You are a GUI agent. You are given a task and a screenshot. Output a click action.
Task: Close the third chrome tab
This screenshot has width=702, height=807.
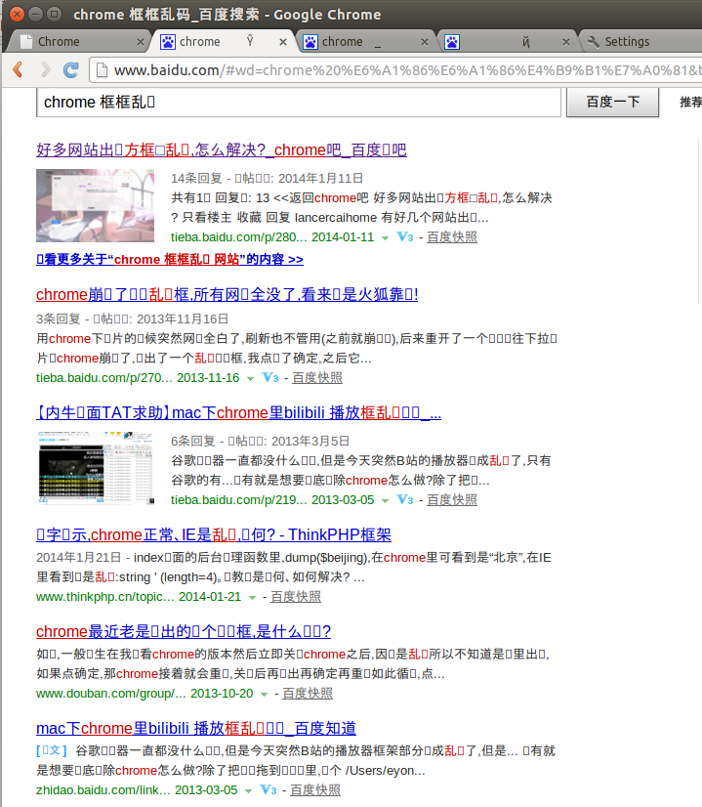(425, 42)
